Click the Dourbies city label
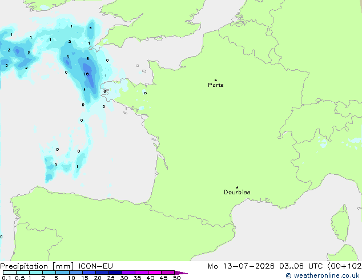This screenshot has width=362, height=280. (237, 192)
